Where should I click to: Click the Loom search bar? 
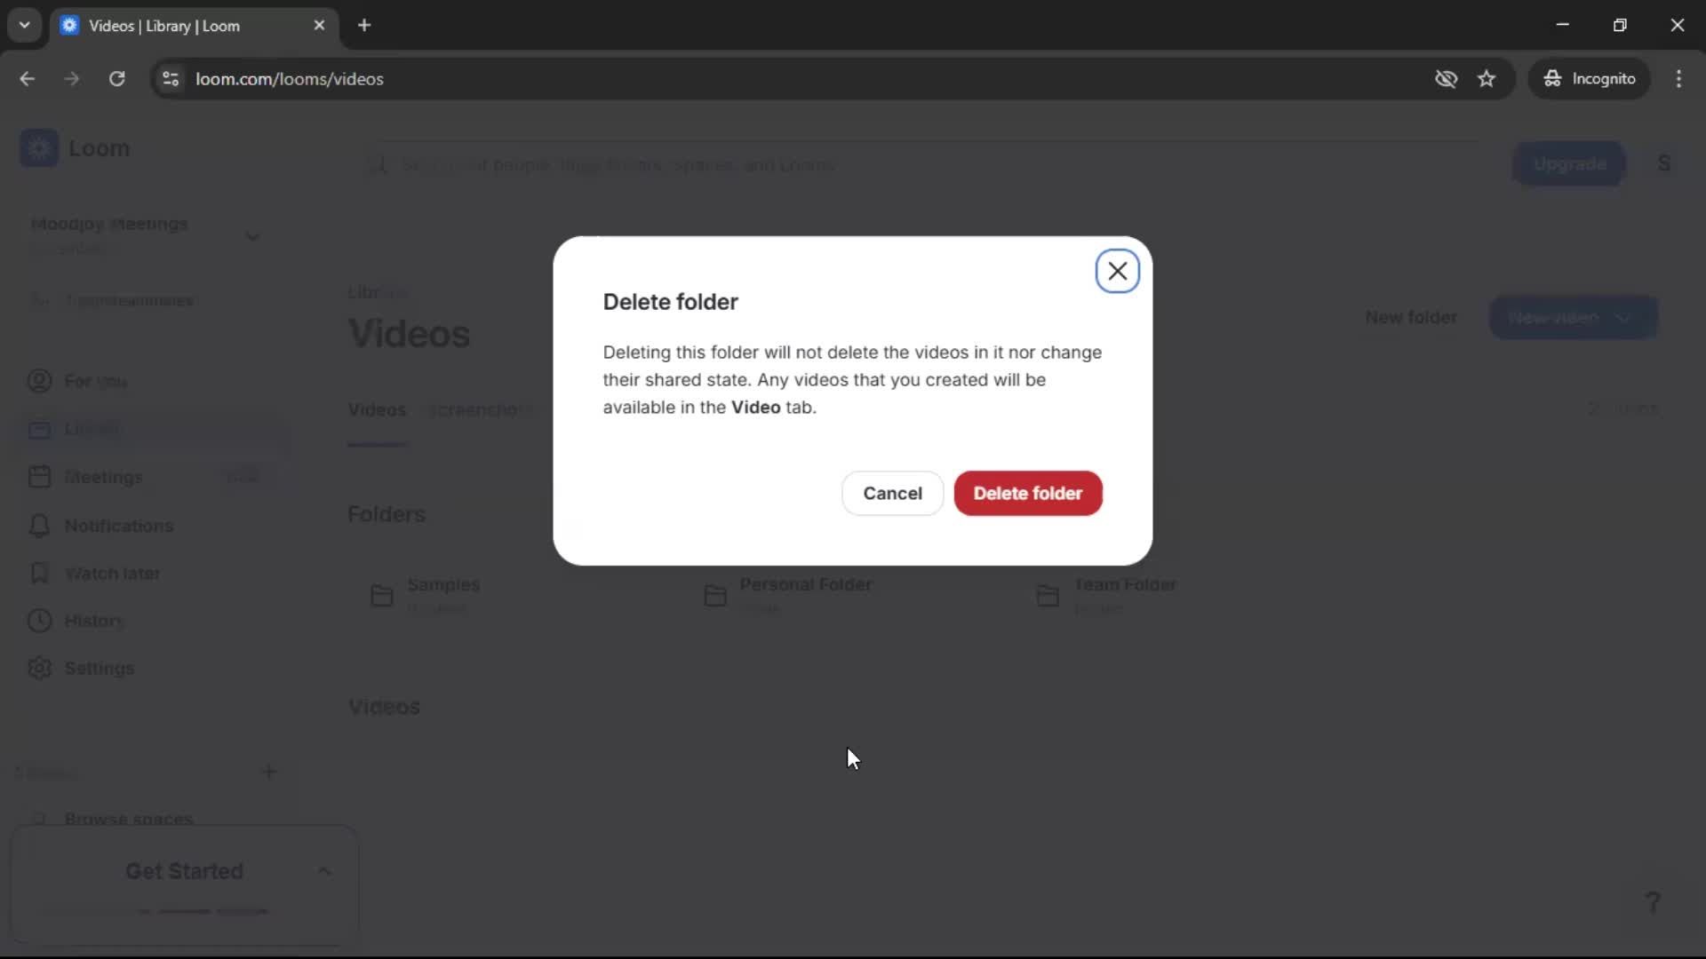[800, 164]
